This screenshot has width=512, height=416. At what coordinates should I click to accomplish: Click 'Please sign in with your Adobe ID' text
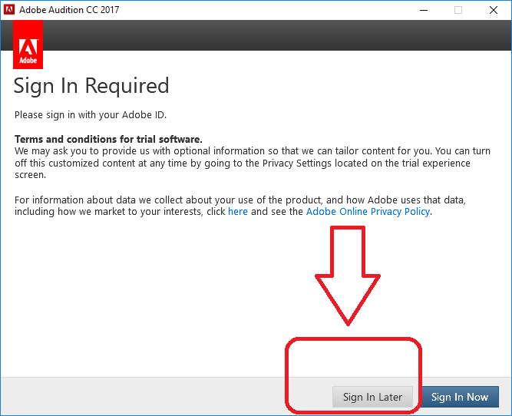[91, 115]
